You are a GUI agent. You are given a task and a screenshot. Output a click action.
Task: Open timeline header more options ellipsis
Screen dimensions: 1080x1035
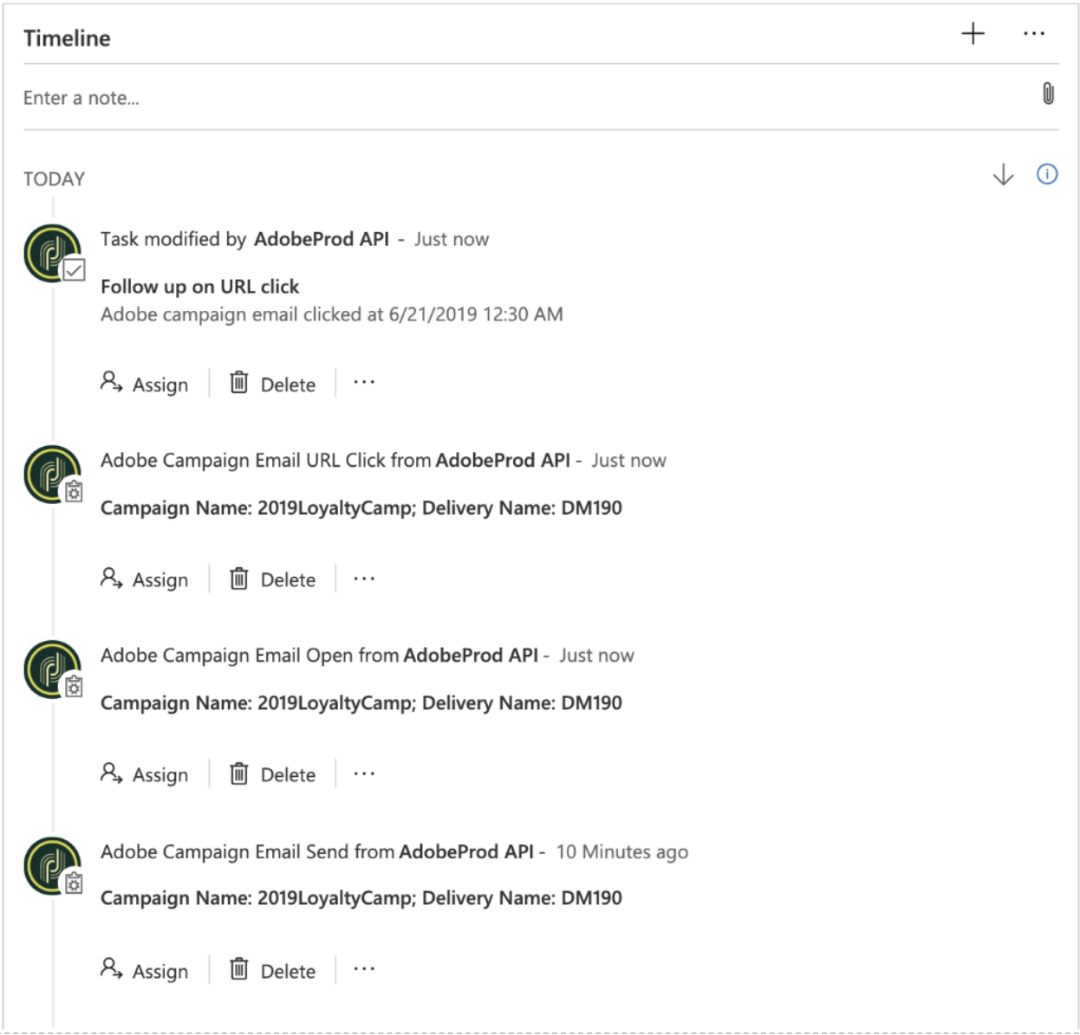(x=1034, y=34)
